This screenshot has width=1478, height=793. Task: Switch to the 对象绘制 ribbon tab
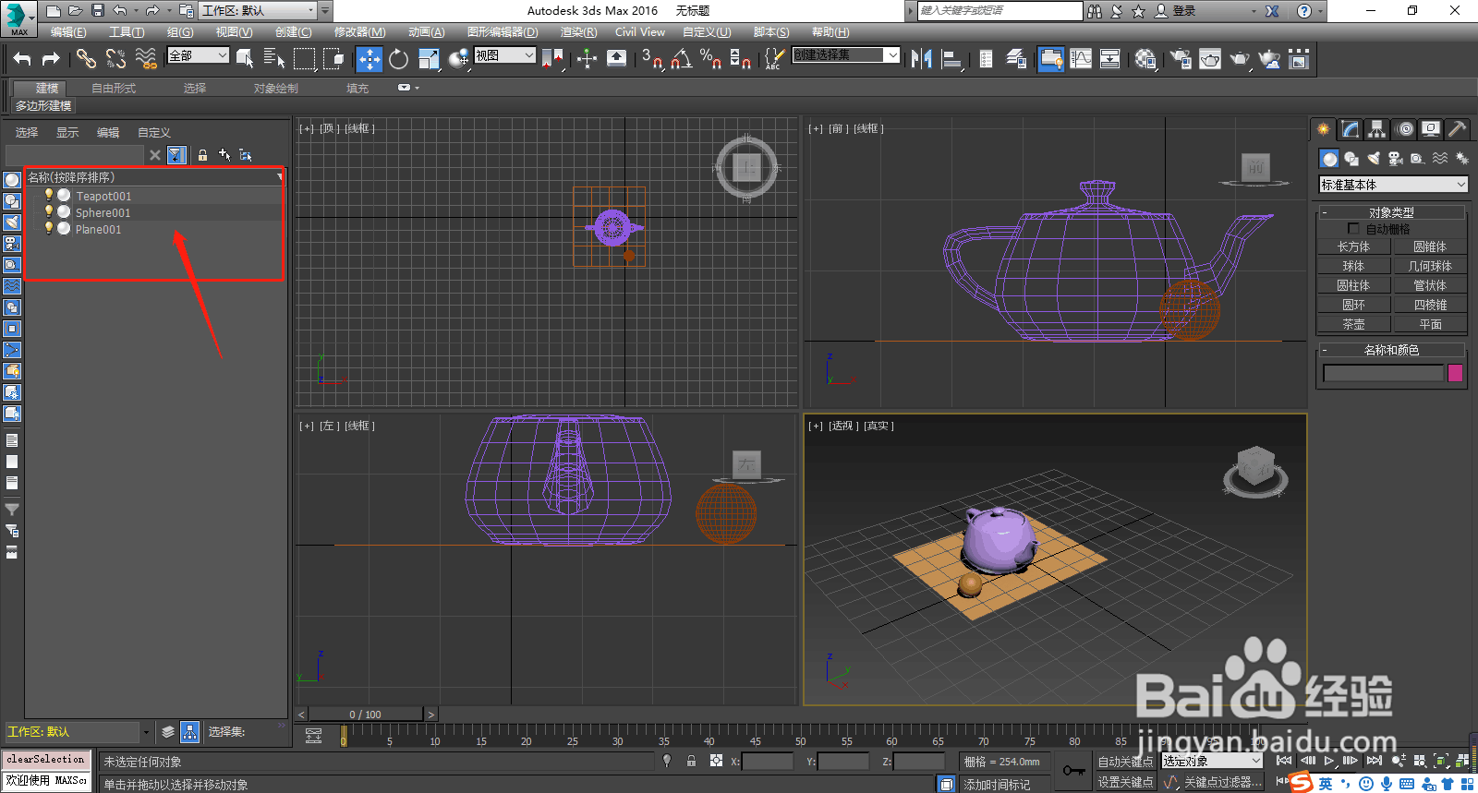click(x=276, y=88)
